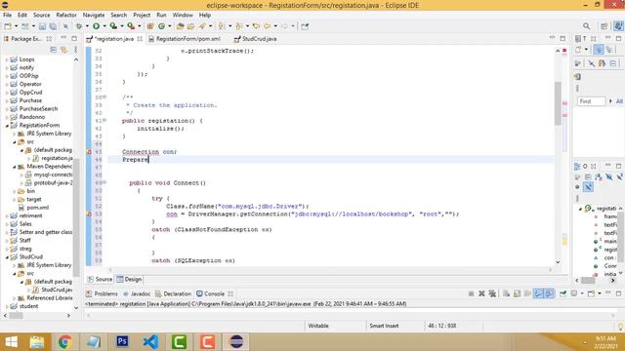625x351 pixels.
Task: Open the Declaration view tab
Action: click(174, 294)
